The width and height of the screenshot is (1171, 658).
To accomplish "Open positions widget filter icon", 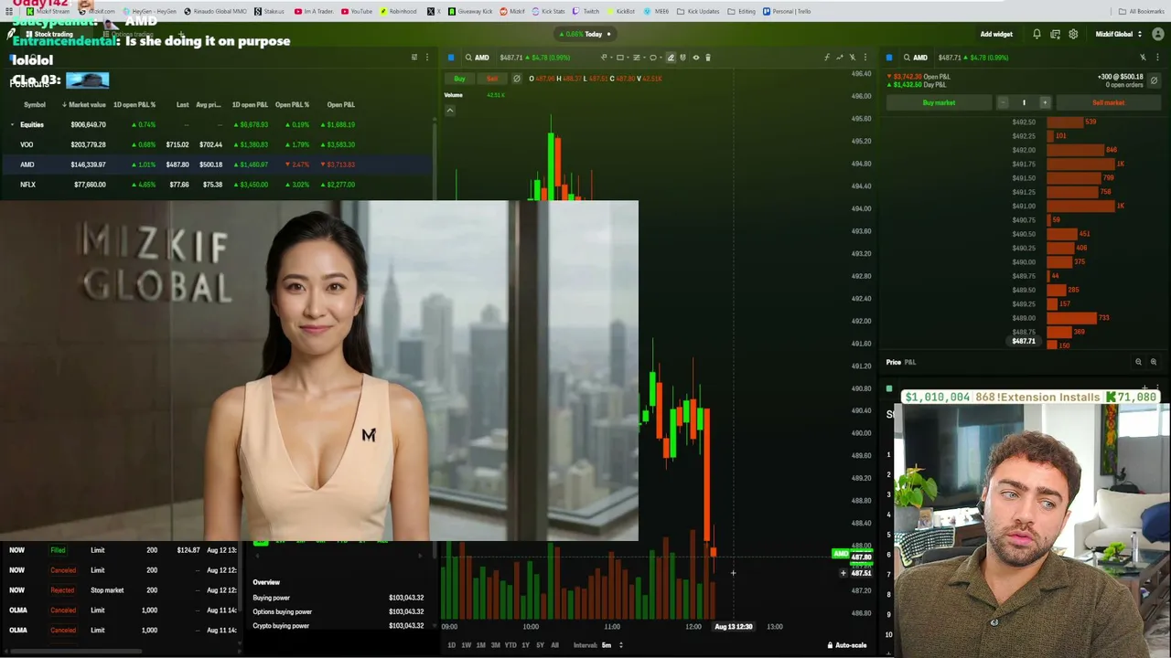I will click(414, 58).
